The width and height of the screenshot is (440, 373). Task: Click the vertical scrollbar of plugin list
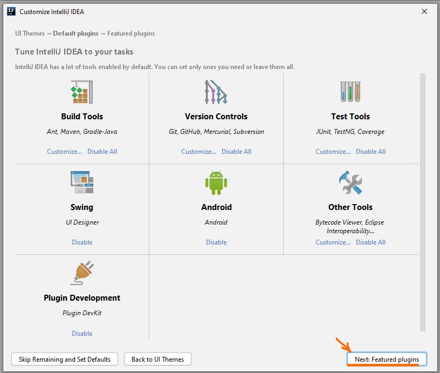(x=423, y=202)
